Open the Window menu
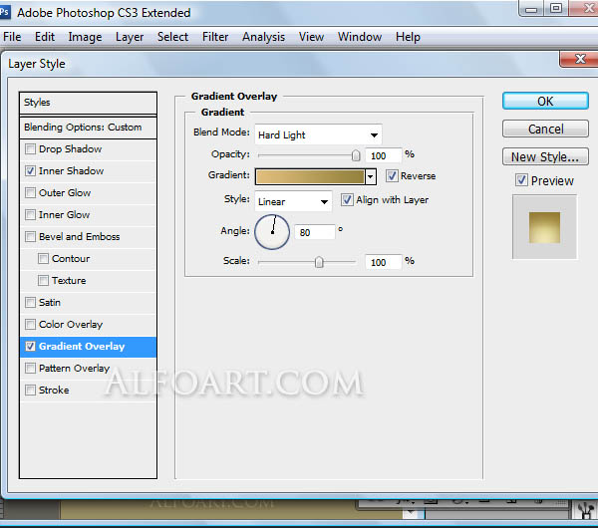The height and width of the screenshot is (528, 598). pyautogui.click(x=360, y=37)
